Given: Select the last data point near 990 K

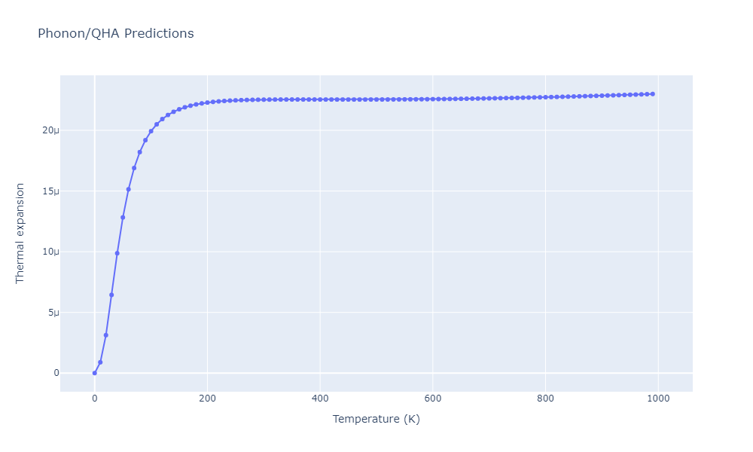Looking at the screenshot, I should coord(653,94).
